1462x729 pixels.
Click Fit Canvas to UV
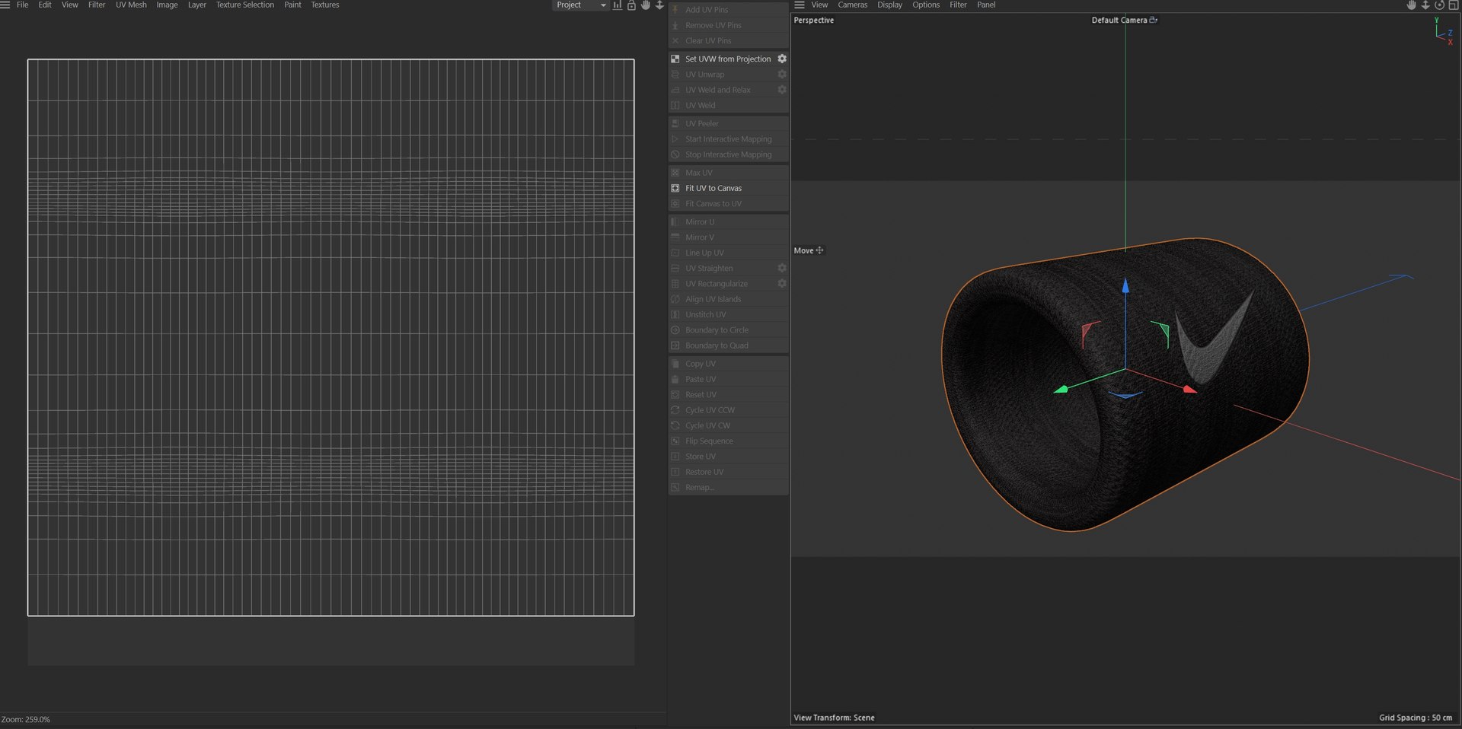[x=729, y=204]
